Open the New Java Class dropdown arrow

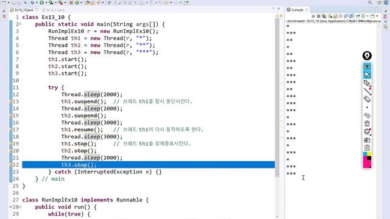81,2
